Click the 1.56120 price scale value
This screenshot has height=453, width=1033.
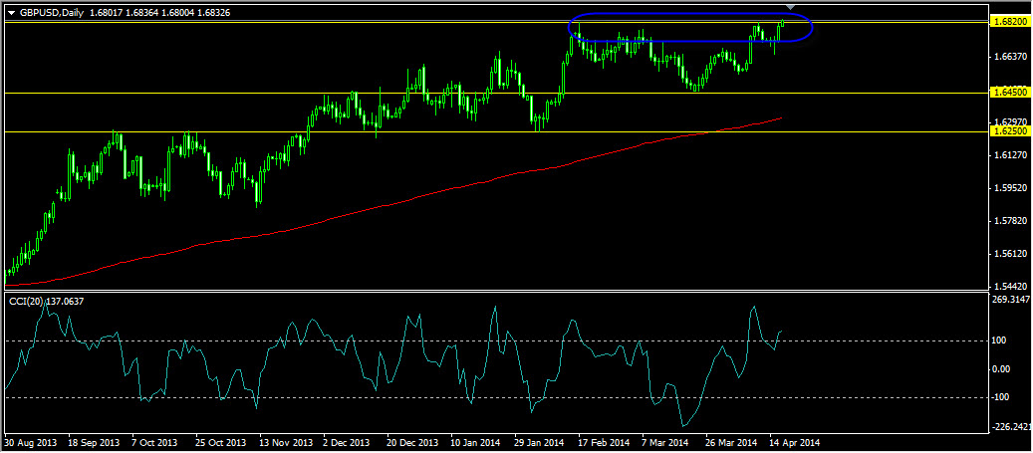[x=1011, y=254]
